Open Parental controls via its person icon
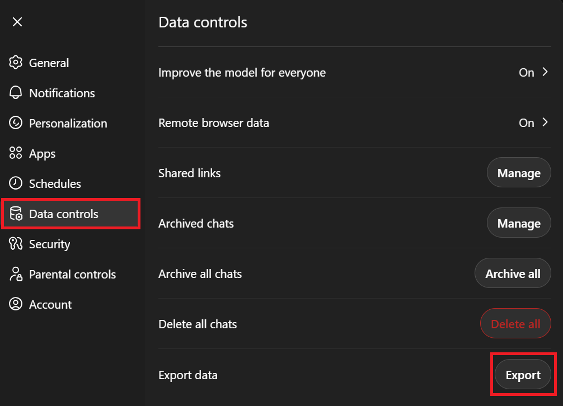Screen dimensions: 563x406 17,274
